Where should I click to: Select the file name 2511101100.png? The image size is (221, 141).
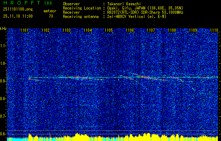click(18, 10)
